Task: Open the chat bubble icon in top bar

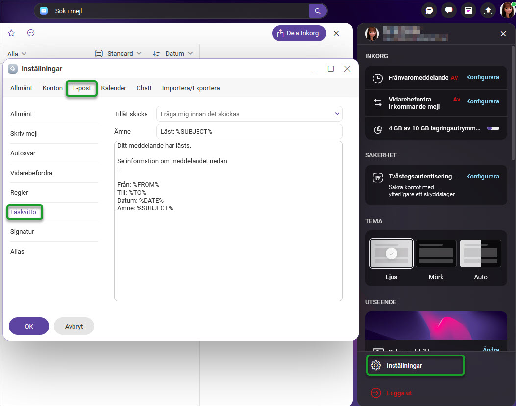Action: coord(429,10)
